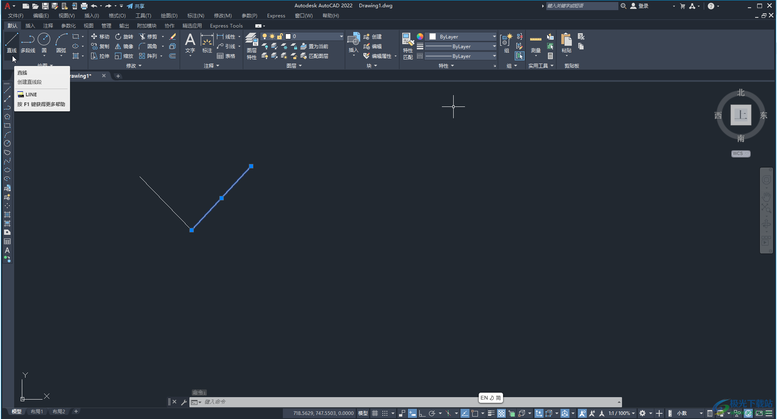Image resolution: width=777 pixels, height=419 pixels.
Task: Open the layer dropdown showing 0
Action: coord(302,36)
